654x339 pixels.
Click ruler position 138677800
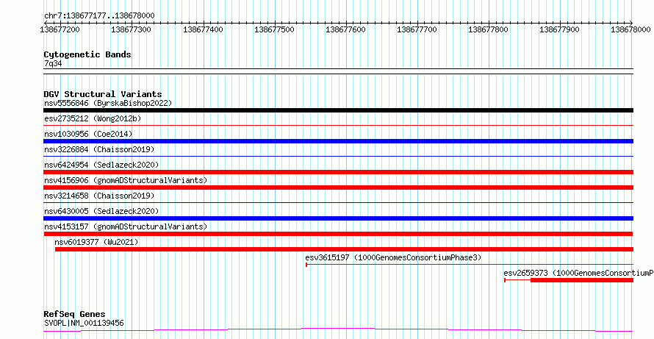(x=489, y=29)
